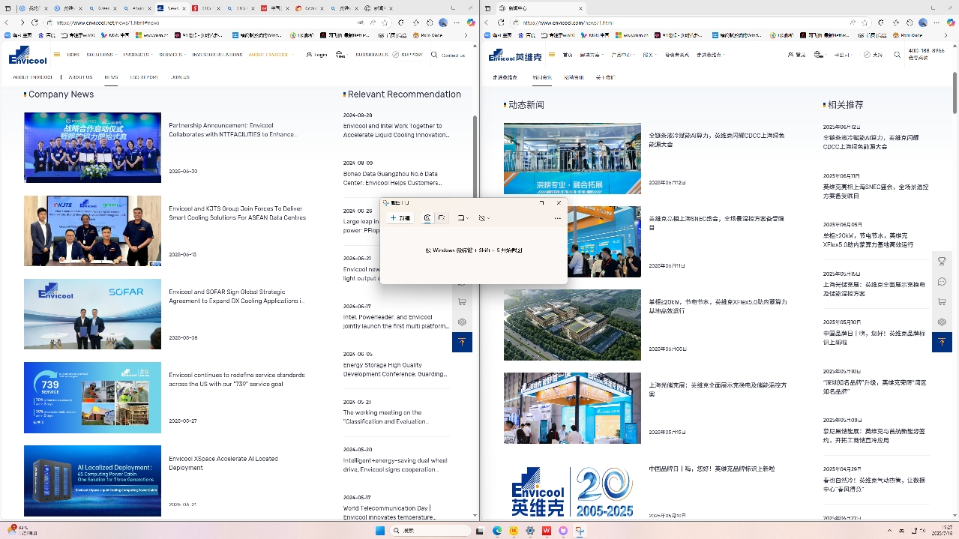Click blue back-to-top arrow on English site
959x539 pixels.
[x=462, y=342]
